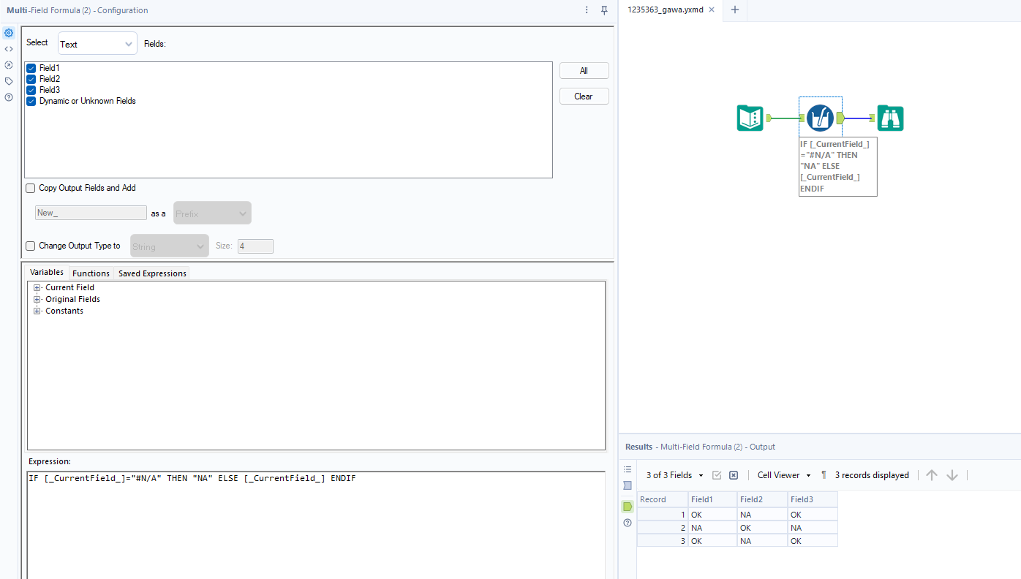Select the green output anchor in the Results panel
Image resolution: width=1021 pixels, height=579 pixels.
(627, 506)
